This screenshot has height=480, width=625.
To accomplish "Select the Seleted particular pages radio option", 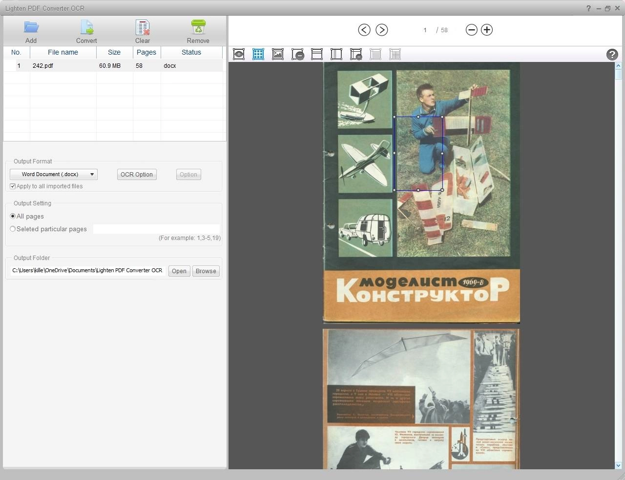I will click(13, 229).
